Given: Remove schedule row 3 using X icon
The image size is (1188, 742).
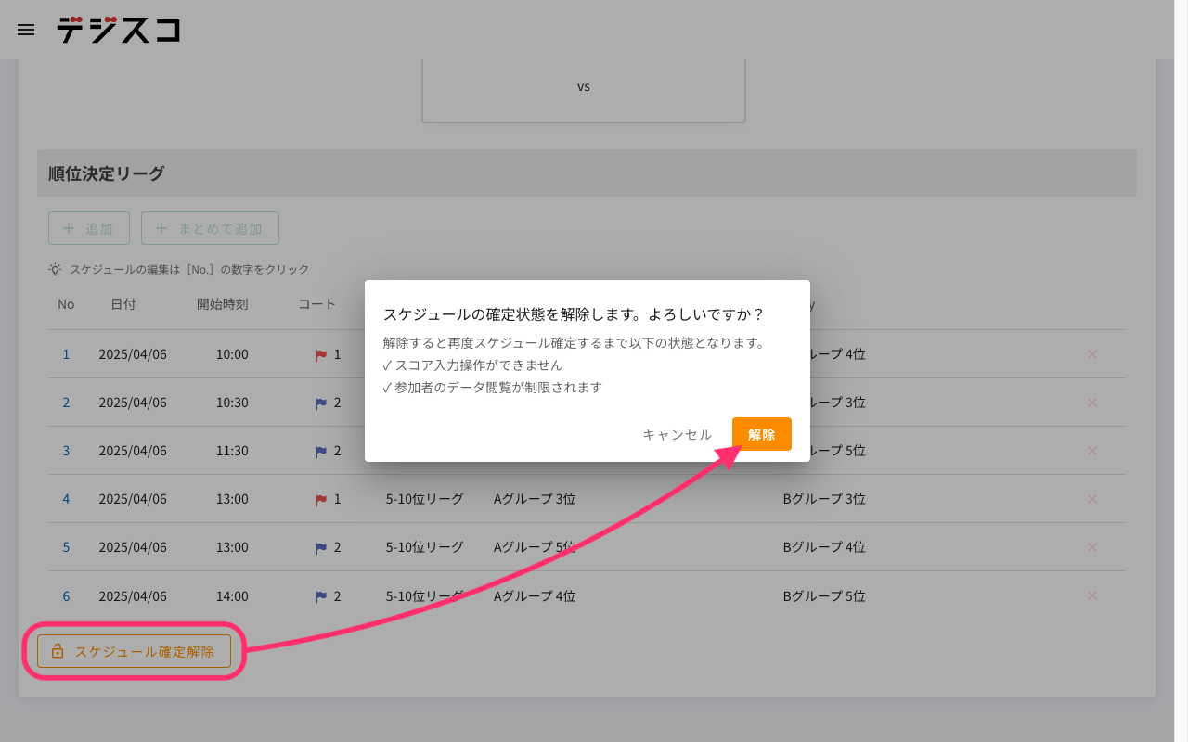Looking at the screenshot, I should point(1092,451).
